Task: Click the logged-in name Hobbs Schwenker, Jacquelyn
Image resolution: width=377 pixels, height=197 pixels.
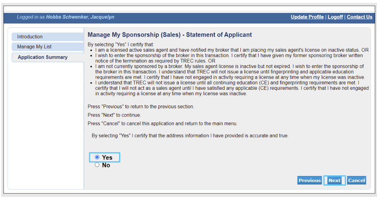Action: [80, 17]
